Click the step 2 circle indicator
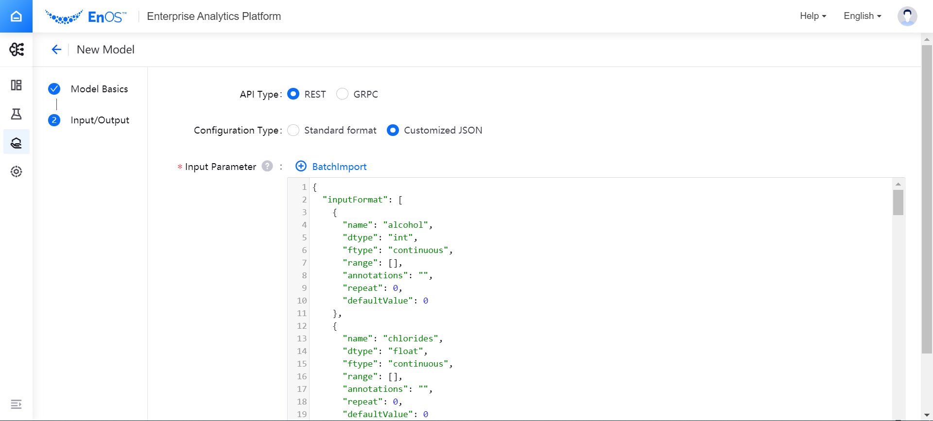The width and height of the screenshot is (933, 421). (x=54, y=120)
